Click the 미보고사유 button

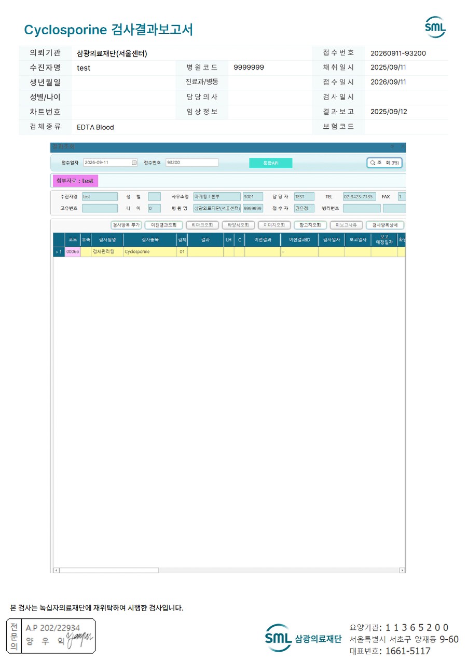pos(346,225)
